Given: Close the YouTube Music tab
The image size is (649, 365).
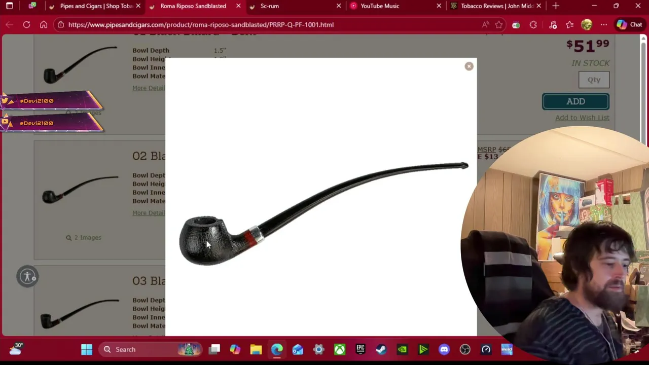Looking at the screenshot, I should [439, 6].
